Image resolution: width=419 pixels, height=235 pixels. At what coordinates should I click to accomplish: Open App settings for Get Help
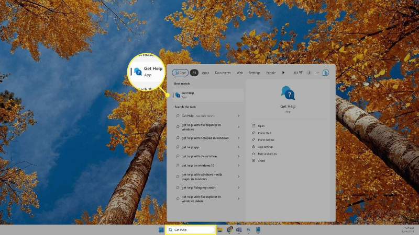[x=266, y=147]
